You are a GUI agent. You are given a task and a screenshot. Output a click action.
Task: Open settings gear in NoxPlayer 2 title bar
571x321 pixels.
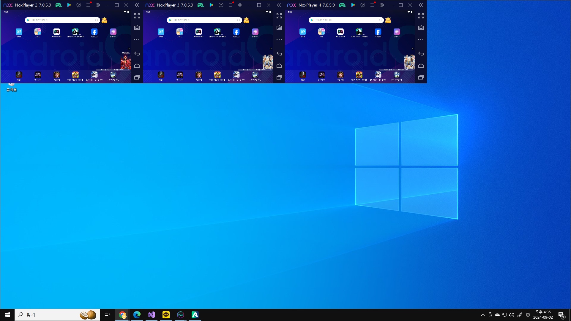pyautogui.click(x=98, y=5)
